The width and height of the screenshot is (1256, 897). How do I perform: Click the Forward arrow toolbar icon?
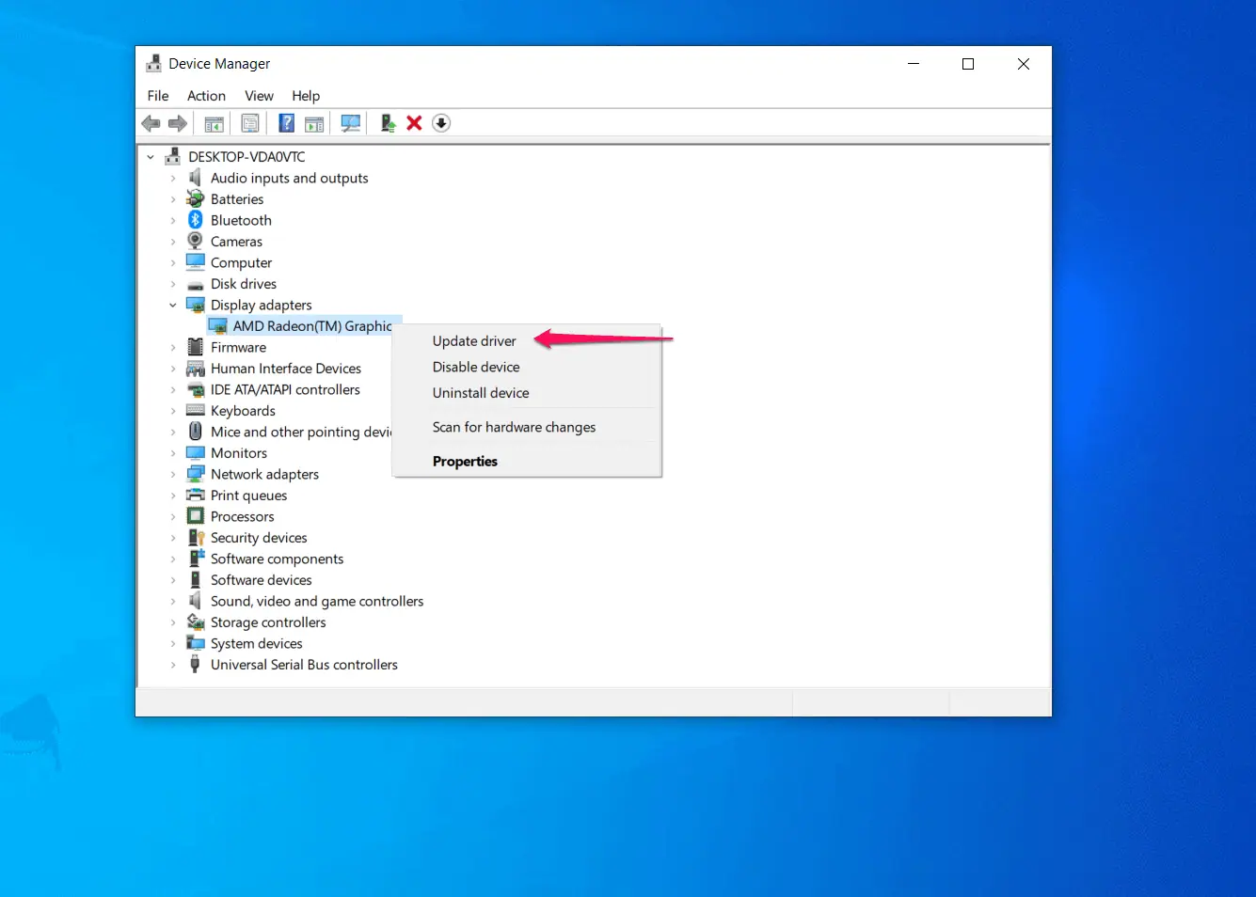coord(177,123)
